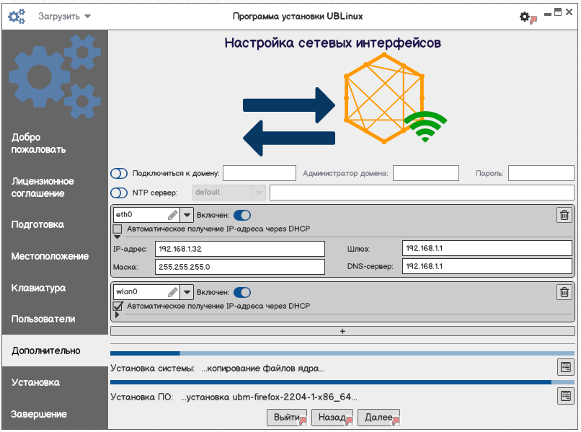
Task: Go to Добро пожаловать step
Action: pos(38,143)
